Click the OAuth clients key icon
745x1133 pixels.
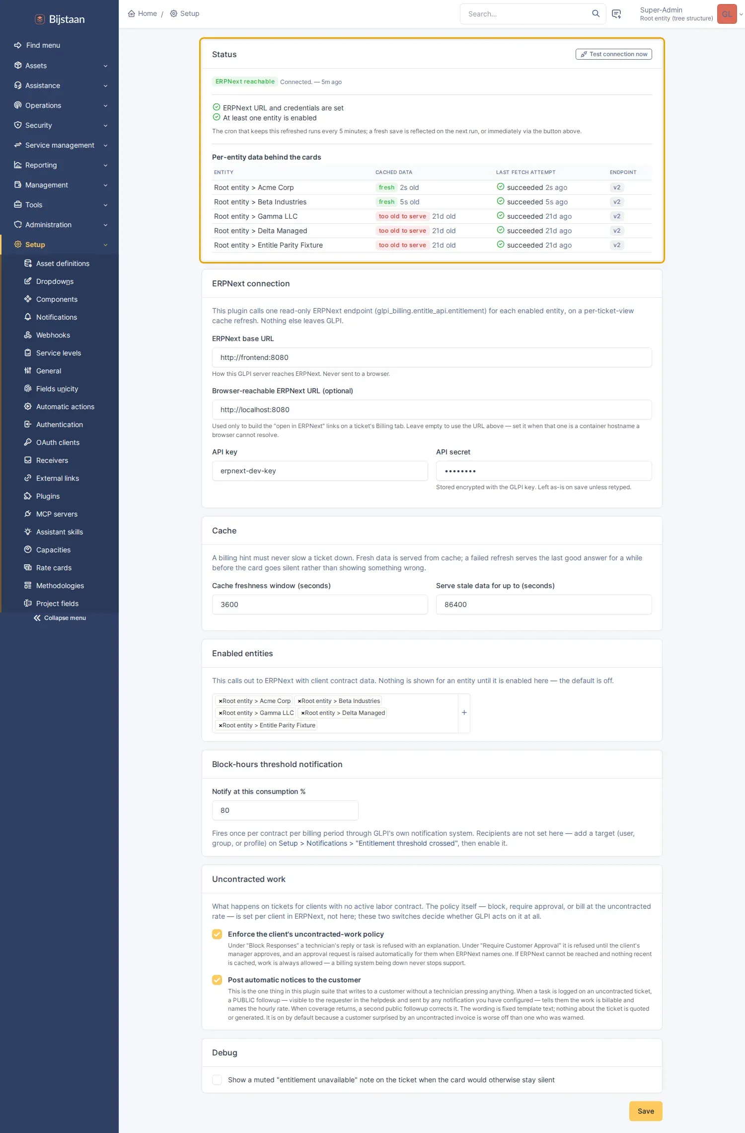tap(28, 442)
